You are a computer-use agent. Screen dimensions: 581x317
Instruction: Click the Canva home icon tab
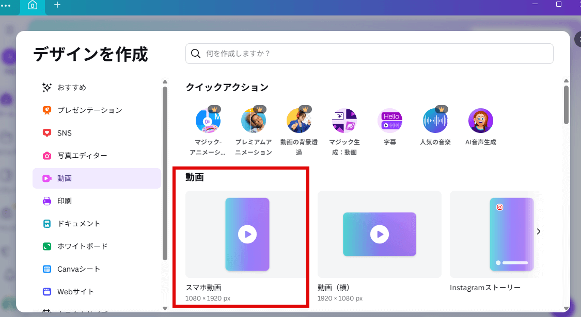(x=32, y=6)
